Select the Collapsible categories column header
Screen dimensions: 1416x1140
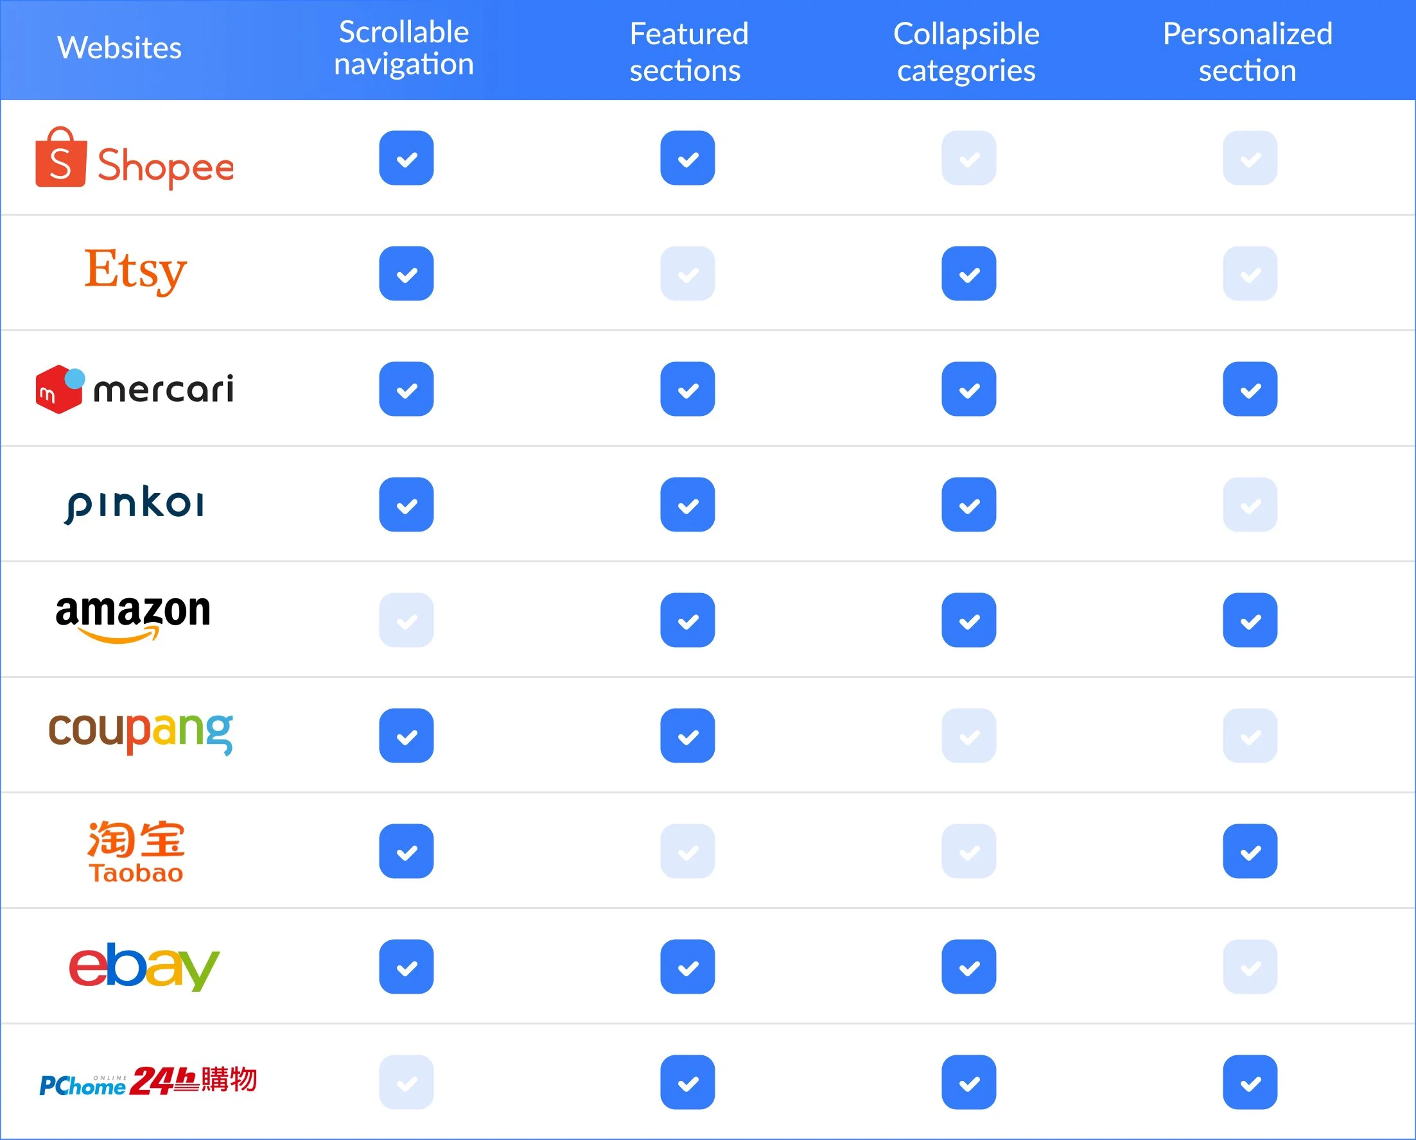click(x=966, y=52)
